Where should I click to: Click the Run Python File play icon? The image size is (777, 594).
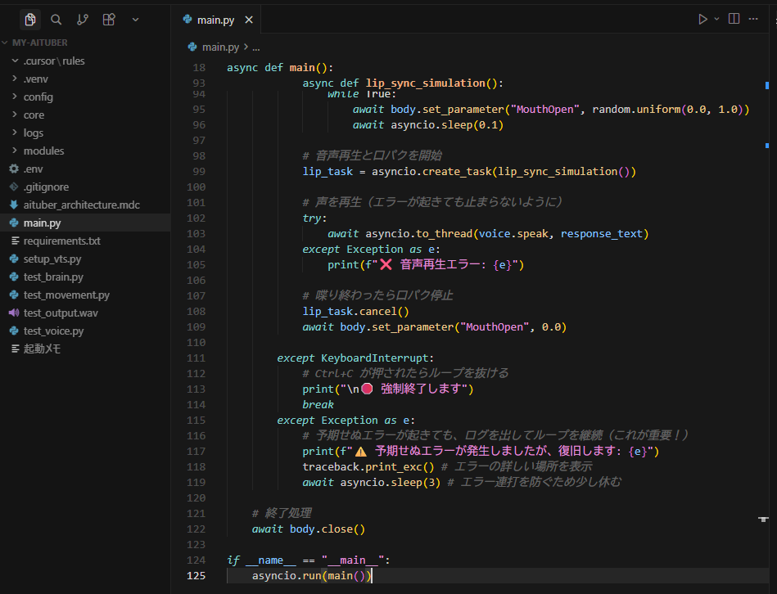click(x=702, y=19)
